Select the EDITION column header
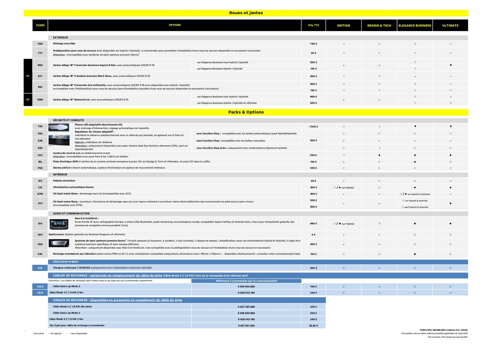The height and width of the screenshot is (349, 494). pos(344,25)
